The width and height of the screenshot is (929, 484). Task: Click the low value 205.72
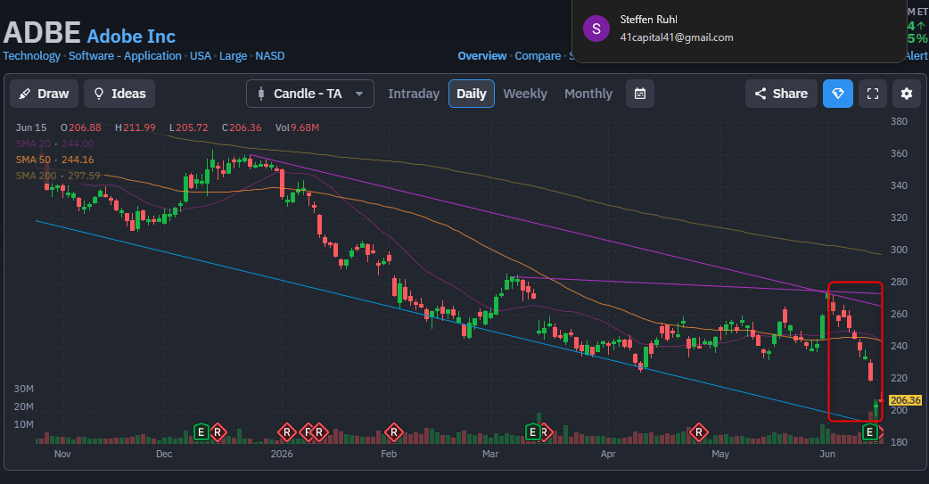click(192, 127)
